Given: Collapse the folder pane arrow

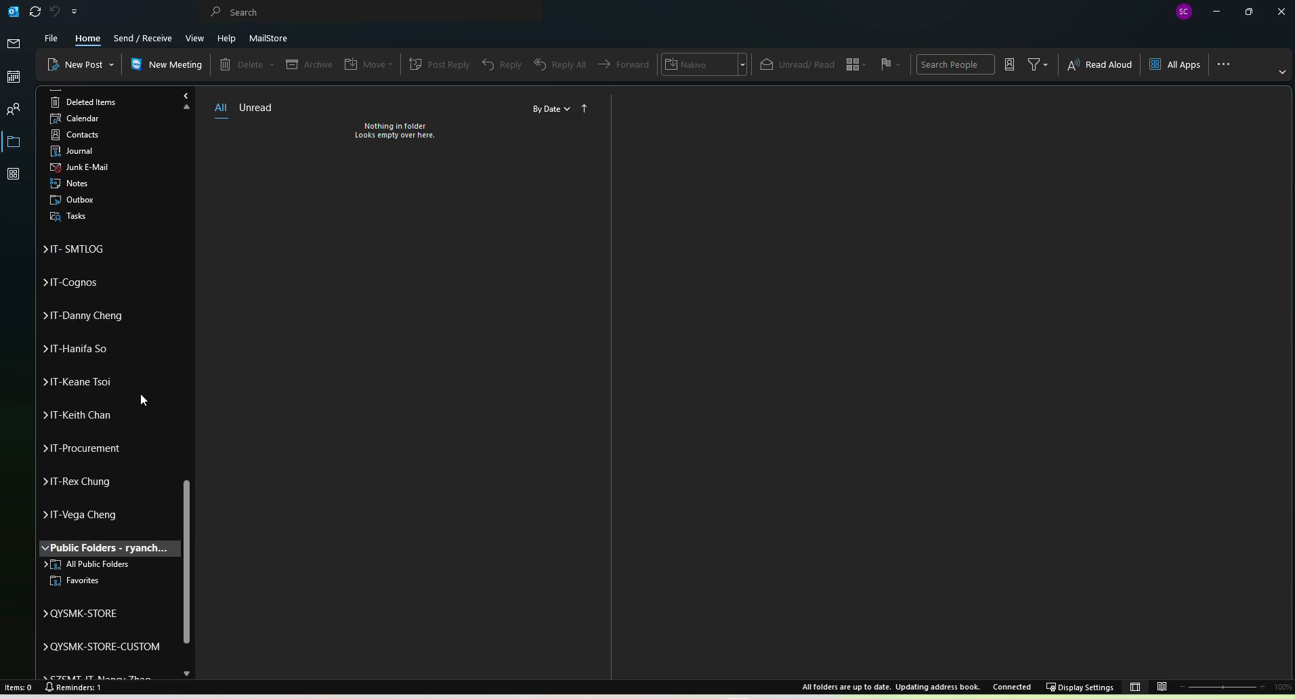Looking at the screenshot, I should click(x=186, y=96).
